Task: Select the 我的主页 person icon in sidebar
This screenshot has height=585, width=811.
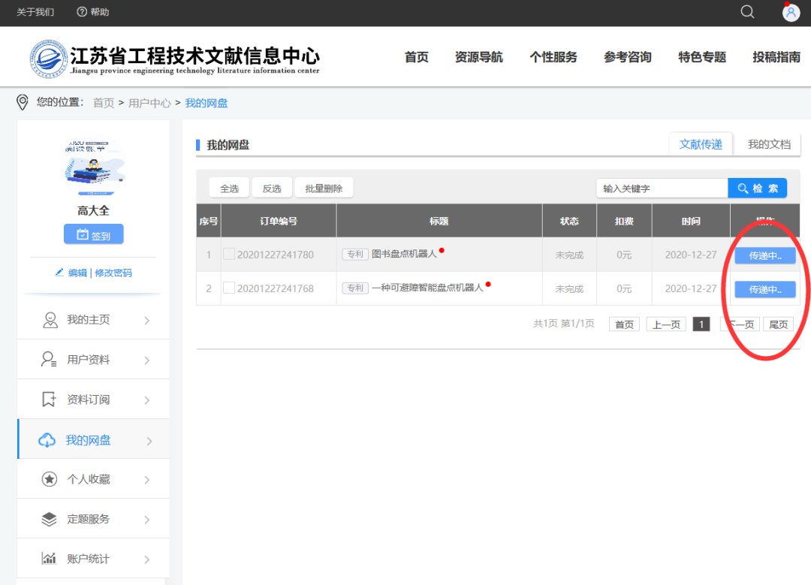Action: point(50,319)
